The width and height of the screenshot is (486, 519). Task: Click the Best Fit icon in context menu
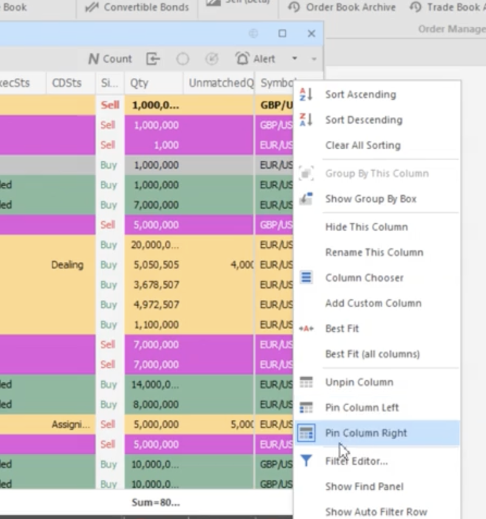click(307, 329)
